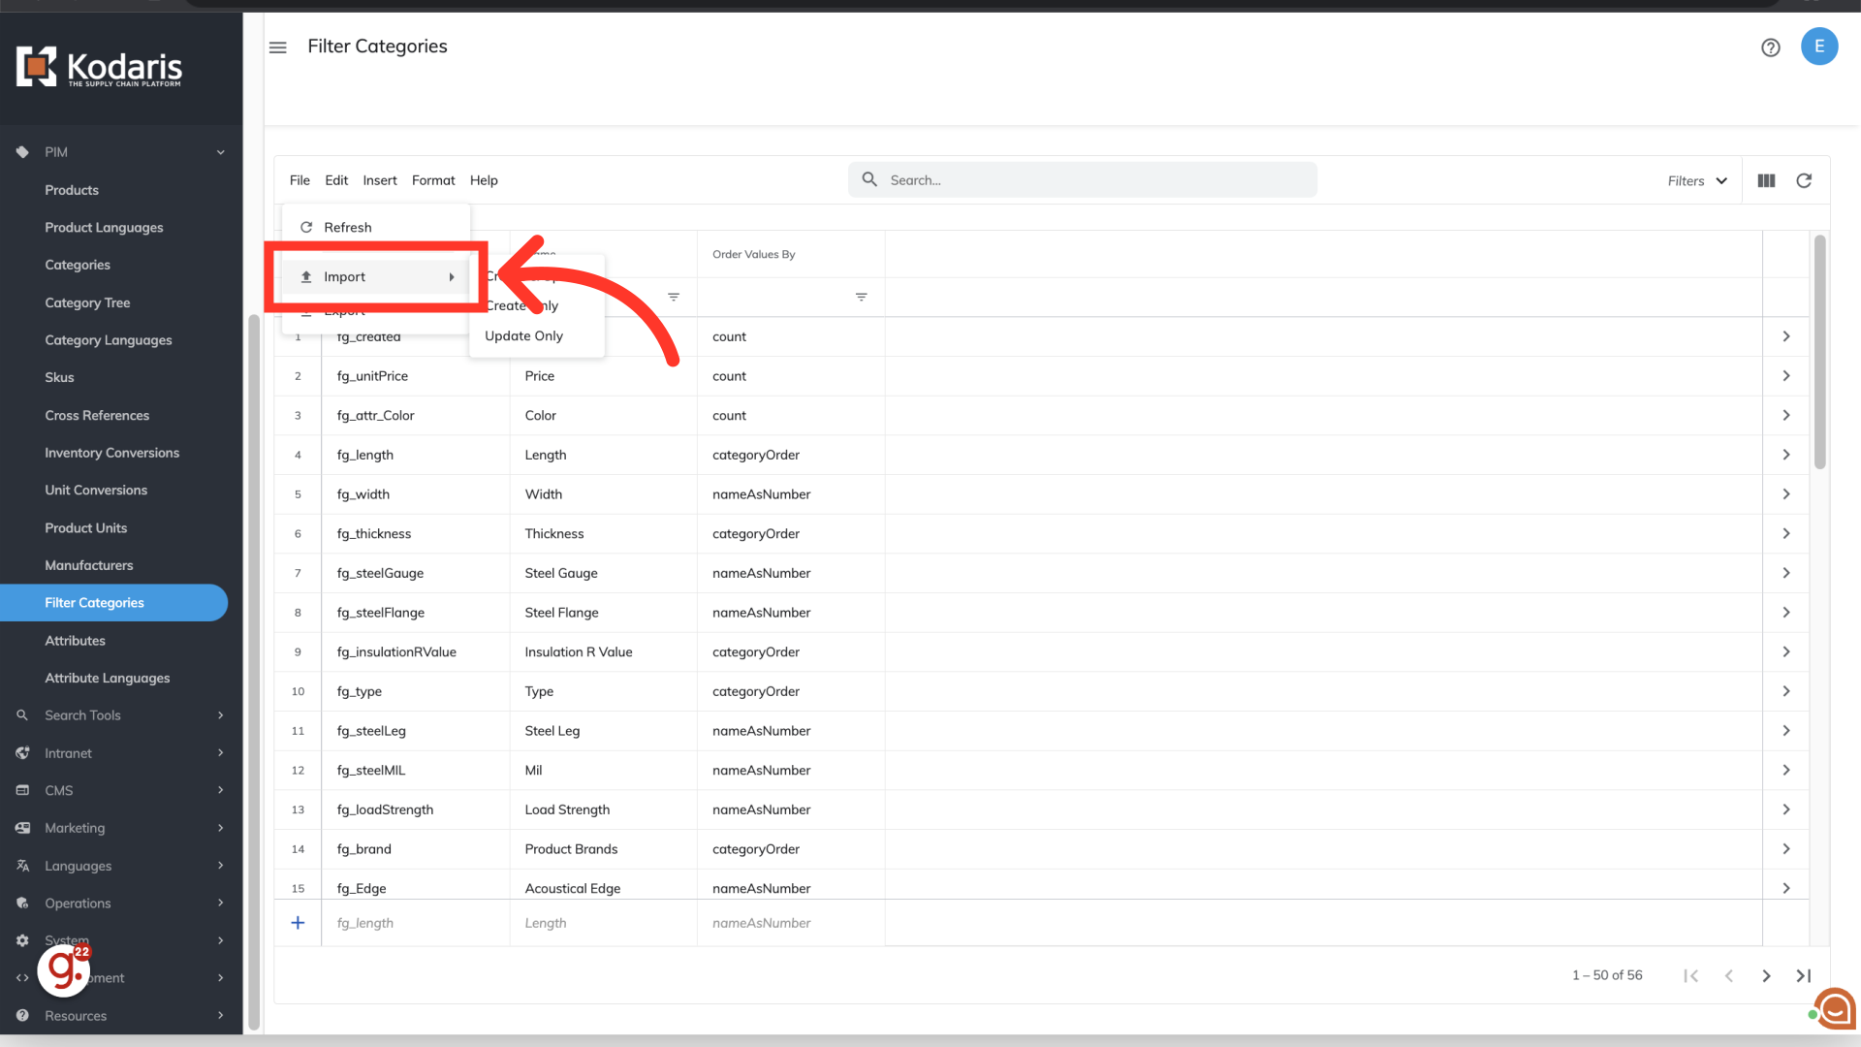Click the plus icon to add row

tap(298, 923)
